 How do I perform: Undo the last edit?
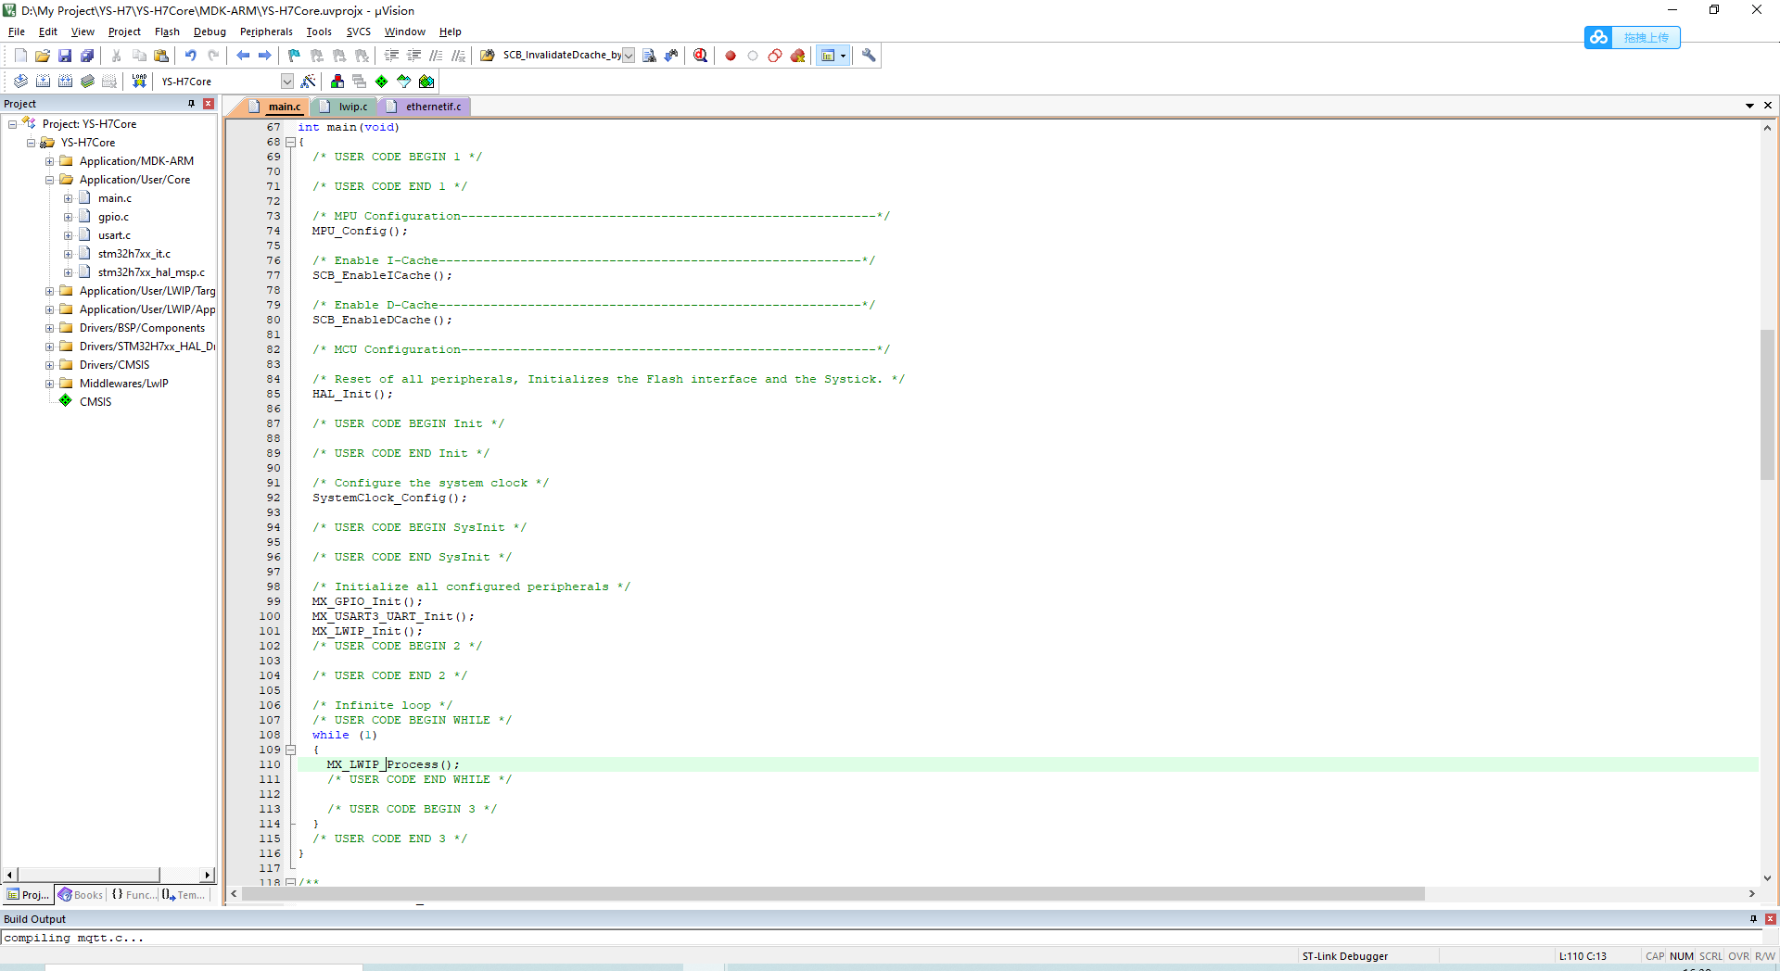pos(191,56)
